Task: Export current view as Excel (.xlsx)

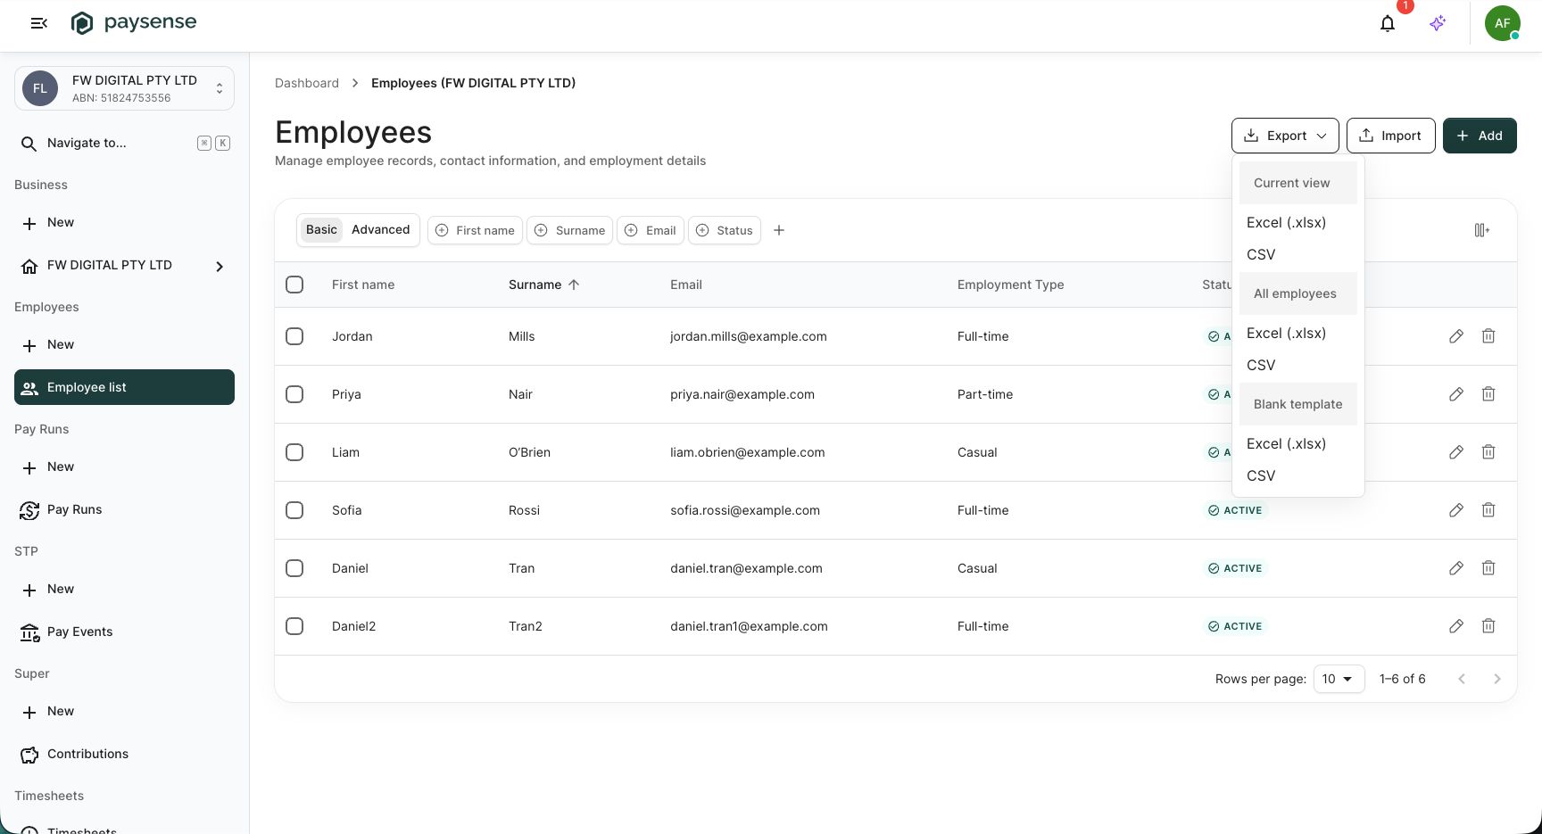Action: (1297, 222)
